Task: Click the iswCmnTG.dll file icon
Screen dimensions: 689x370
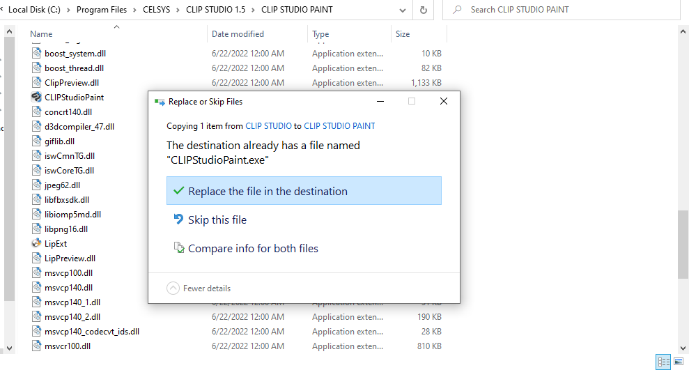Action: [x=36, y=155]
